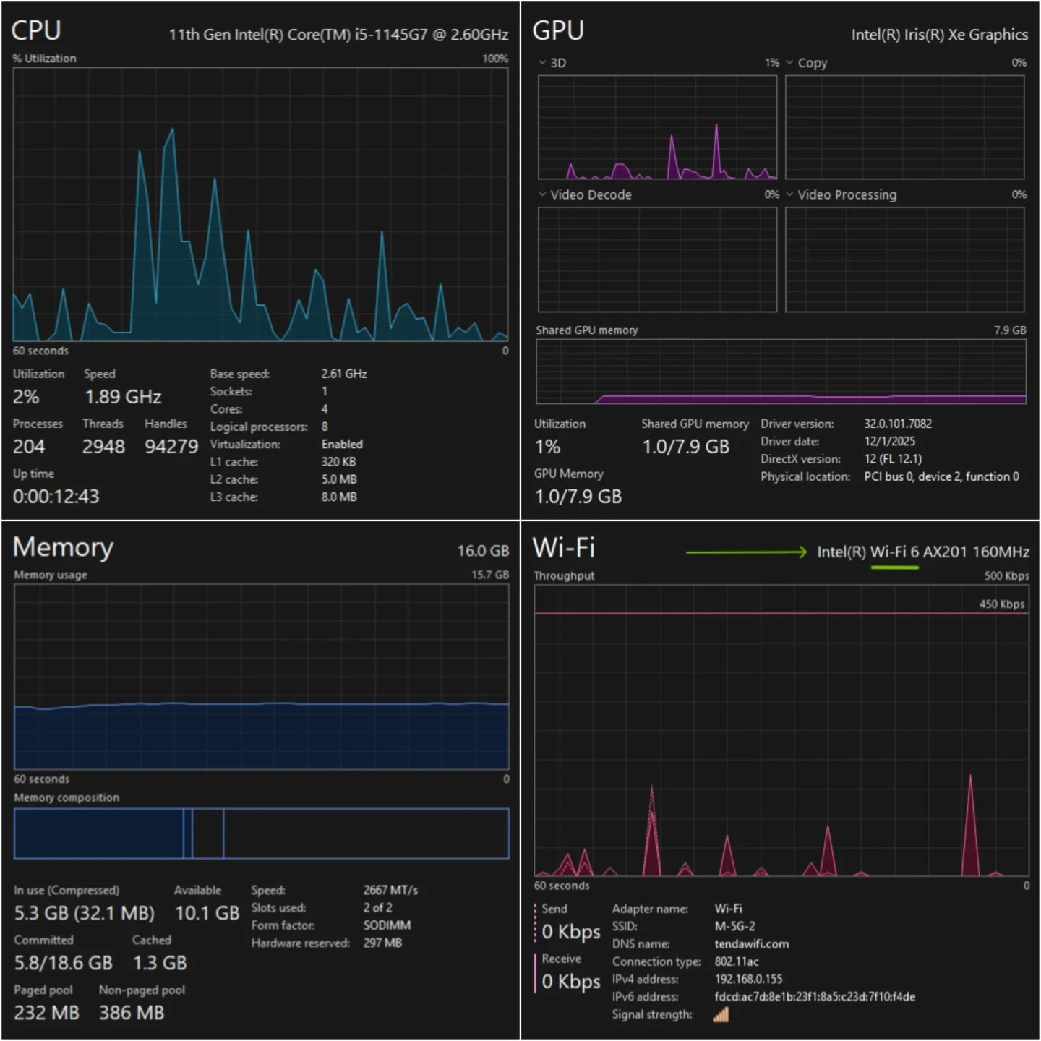Screen dimensions: 1041x1041
Task: Select the Memory usage graph
Action: click(x=261, y=677)
